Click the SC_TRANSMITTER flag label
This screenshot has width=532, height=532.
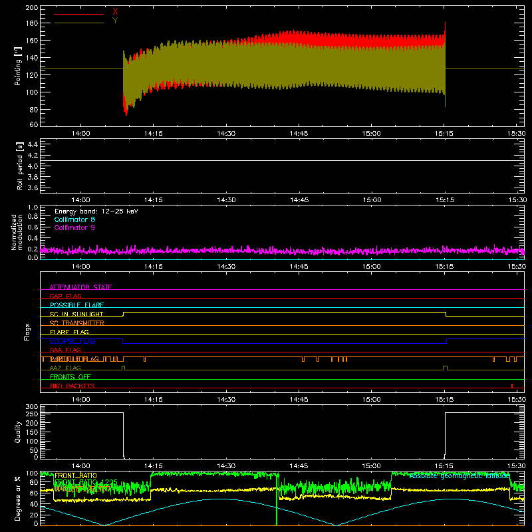(x=77, y=323)
